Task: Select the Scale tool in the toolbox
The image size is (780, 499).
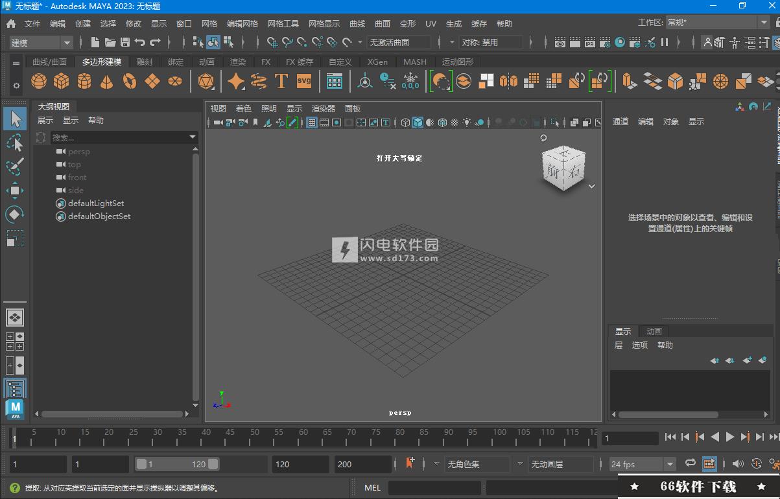Action: click(x=15, y=238)
